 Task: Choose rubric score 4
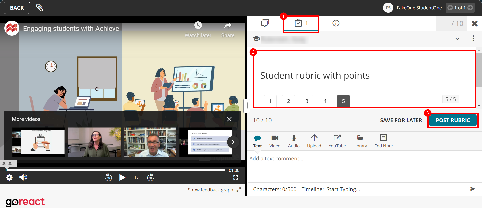click(325, 101)
